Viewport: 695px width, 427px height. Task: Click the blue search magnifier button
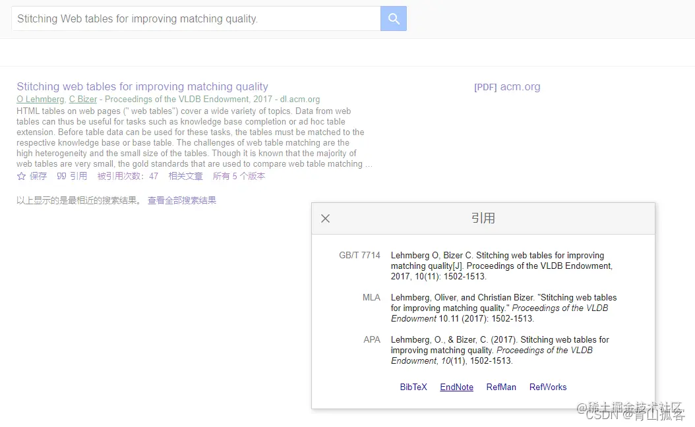(393, 18)
